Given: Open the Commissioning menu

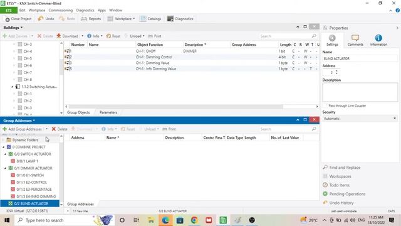Looking at the screenshot, I should (x=61, y=10).
